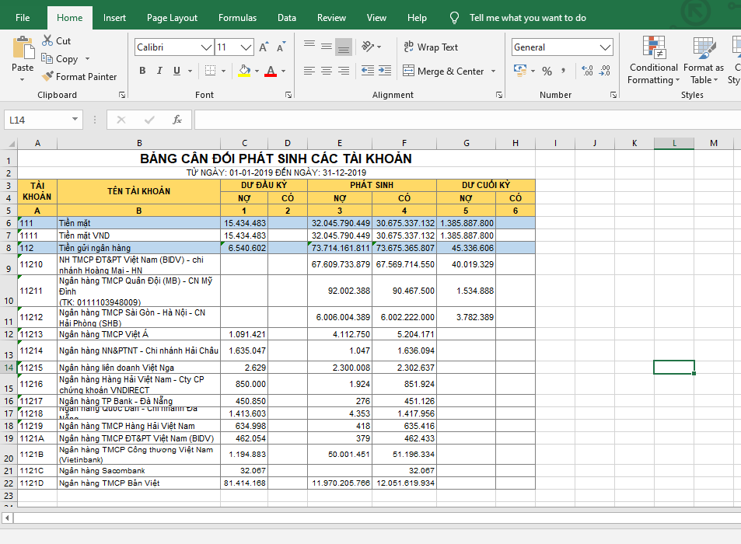Apply Percent Style number format
Screen dimensions: 741x544
click(547, 71)
